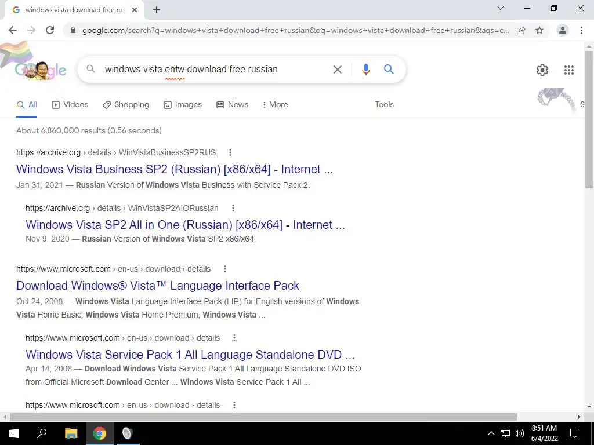Switch to Videos results
This screenshot has height=445, width=594.
pyautogui.click(x=70, y=105)
